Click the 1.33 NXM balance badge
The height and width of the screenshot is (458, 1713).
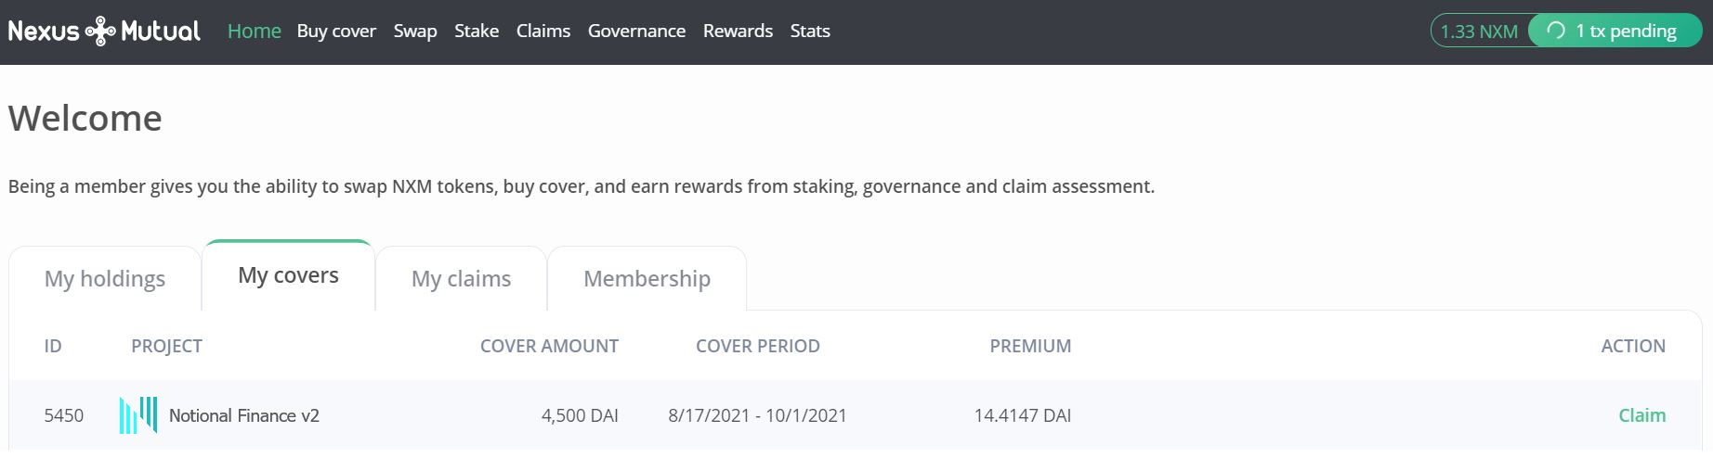point(1479,31)
